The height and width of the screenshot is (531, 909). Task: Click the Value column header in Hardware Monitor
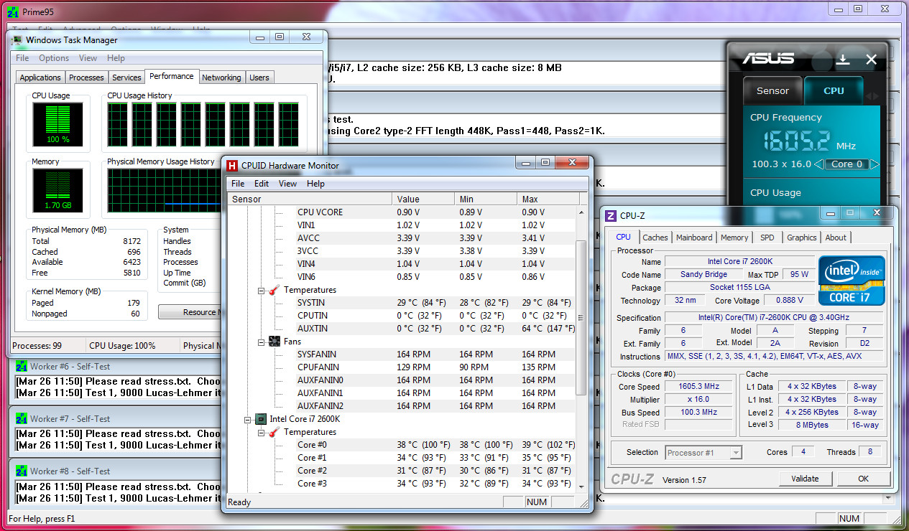coord(423,199)
